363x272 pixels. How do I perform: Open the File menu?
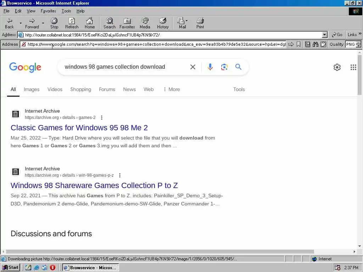pyautogui.click(x=6, y=11)
